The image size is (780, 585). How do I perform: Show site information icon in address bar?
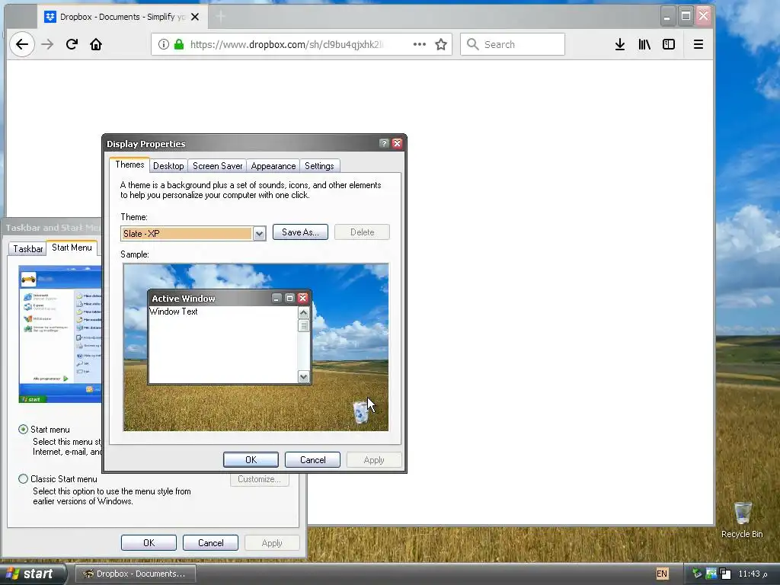pyautogui.click(x=164, y=44)
